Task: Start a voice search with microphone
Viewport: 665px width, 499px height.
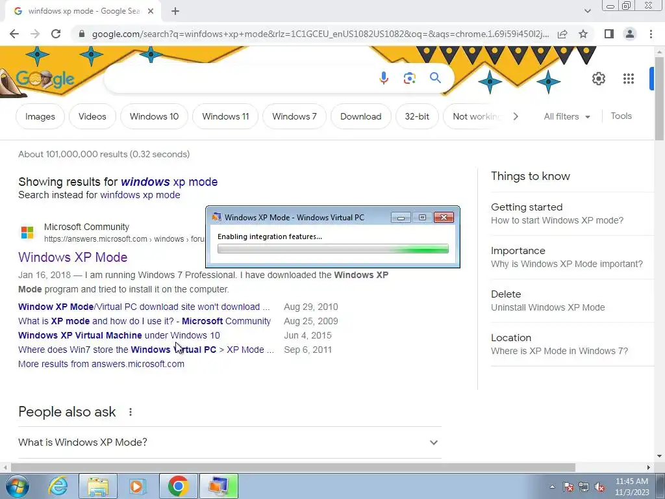Action: point(383,78)
